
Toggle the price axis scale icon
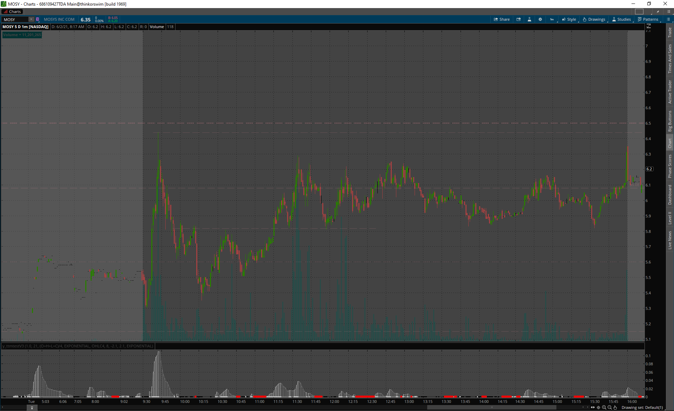click(649, 26)
